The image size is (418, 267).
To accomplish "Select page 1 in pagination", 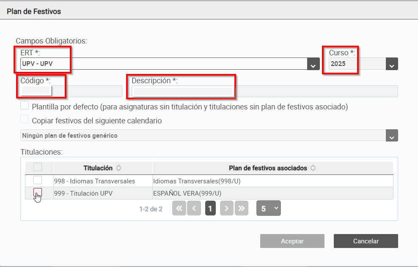I will tap(210, 208).
